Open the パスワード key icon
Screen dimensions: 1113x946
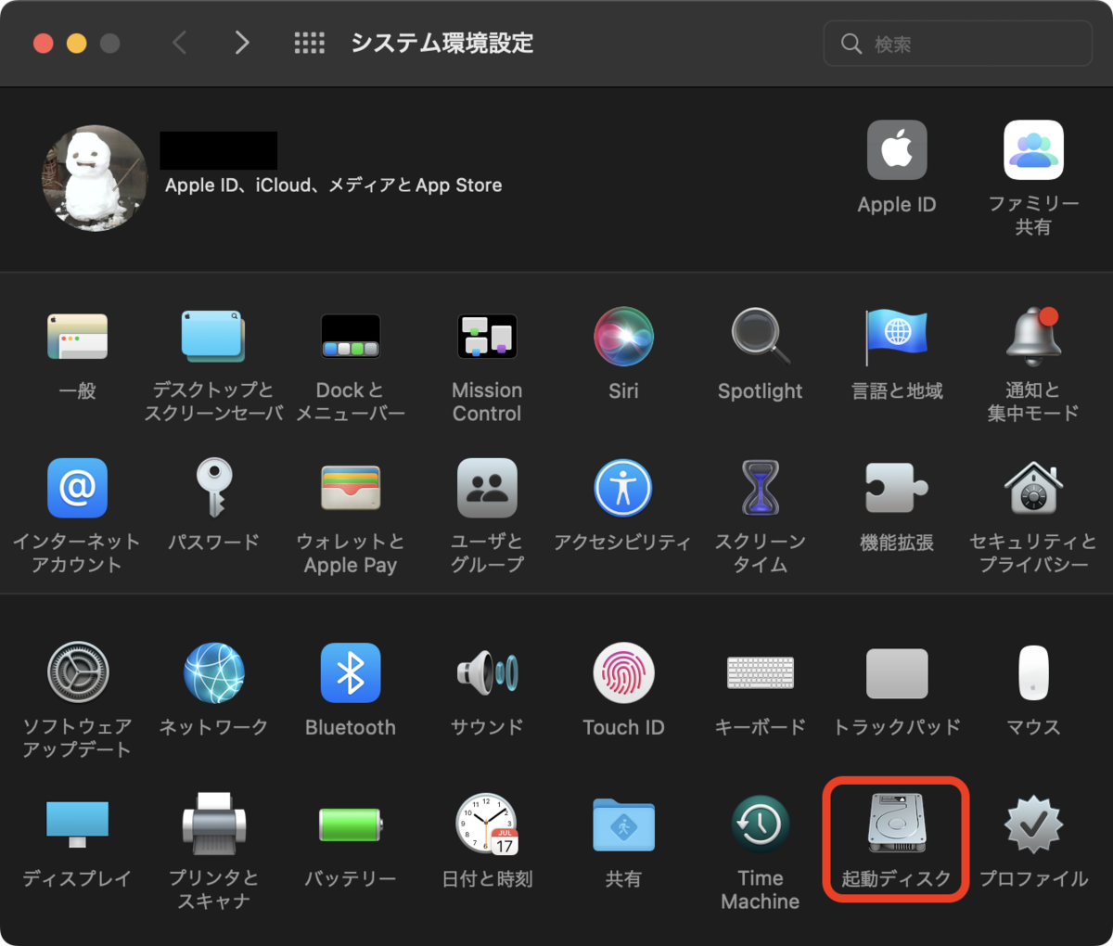pyautogui.click(x=213, y=488)
